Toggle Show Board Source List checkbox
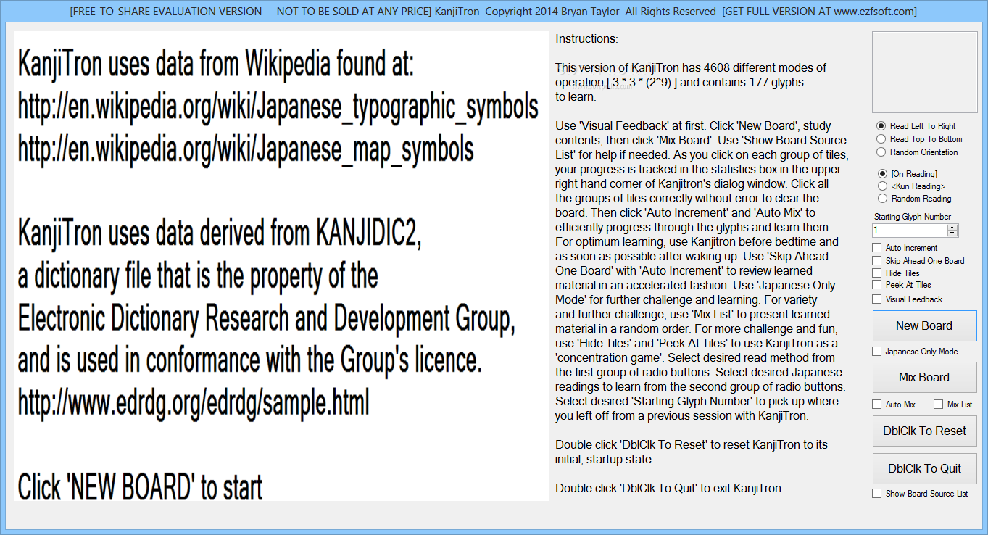The height and width of the screenshot is (535, 988). click(920, 494)
